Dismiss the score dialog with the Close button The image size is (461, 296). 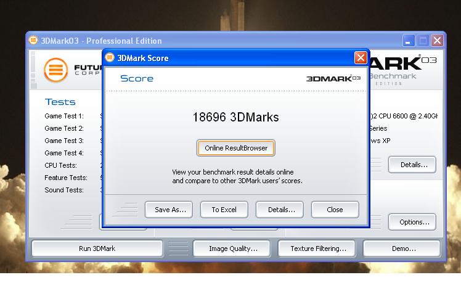(335, 210)
